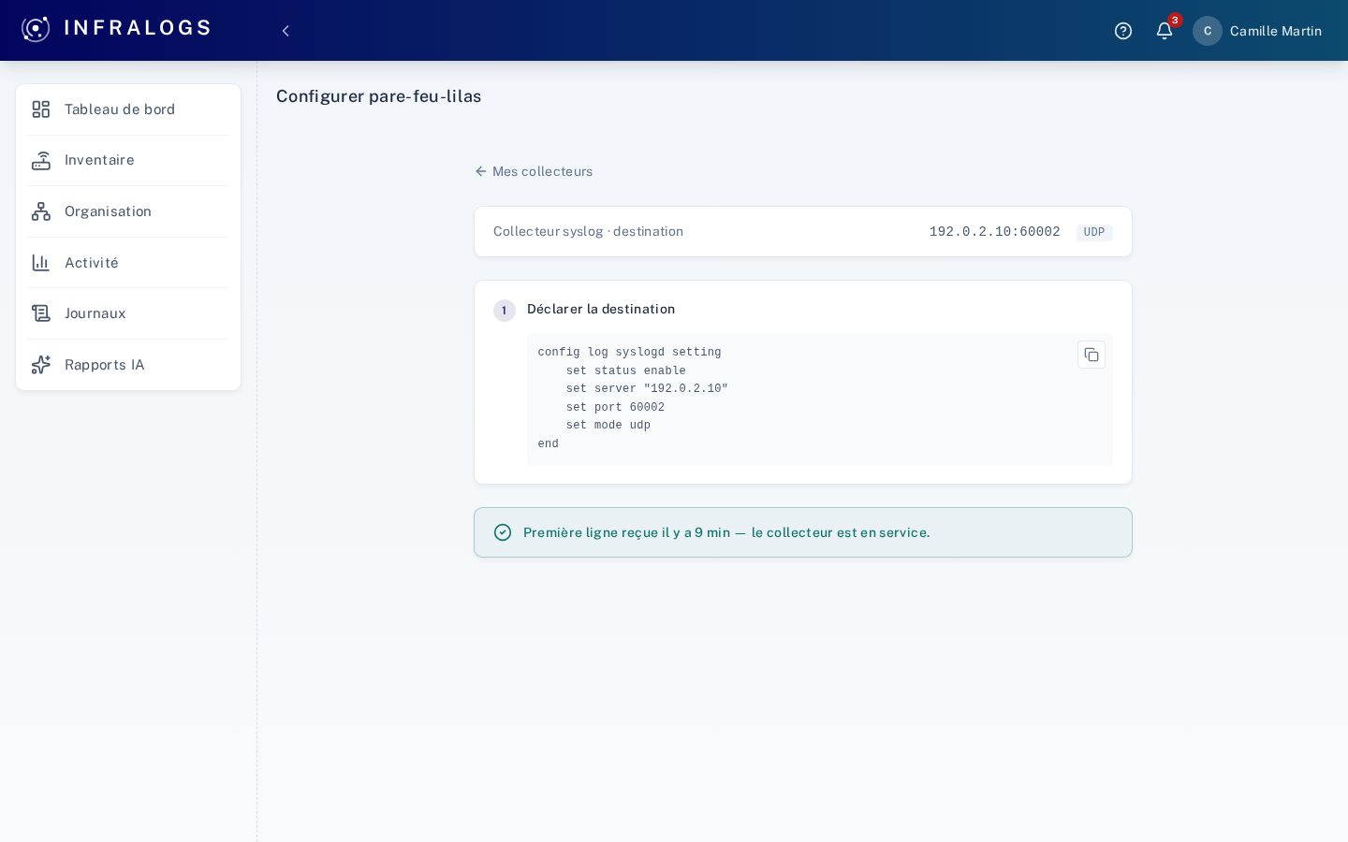Click the Activité bar chart icon

pos(41,263)
